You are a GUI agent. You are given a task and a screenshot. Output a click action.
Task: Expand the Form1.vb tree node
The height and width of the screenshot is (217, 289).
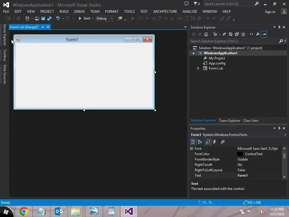pyautogui.click(x=198, y=68)
